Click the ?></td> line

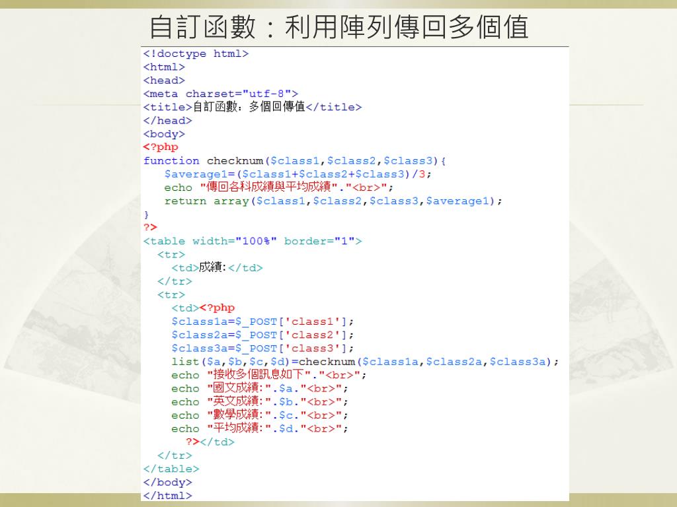click(210, 442)
